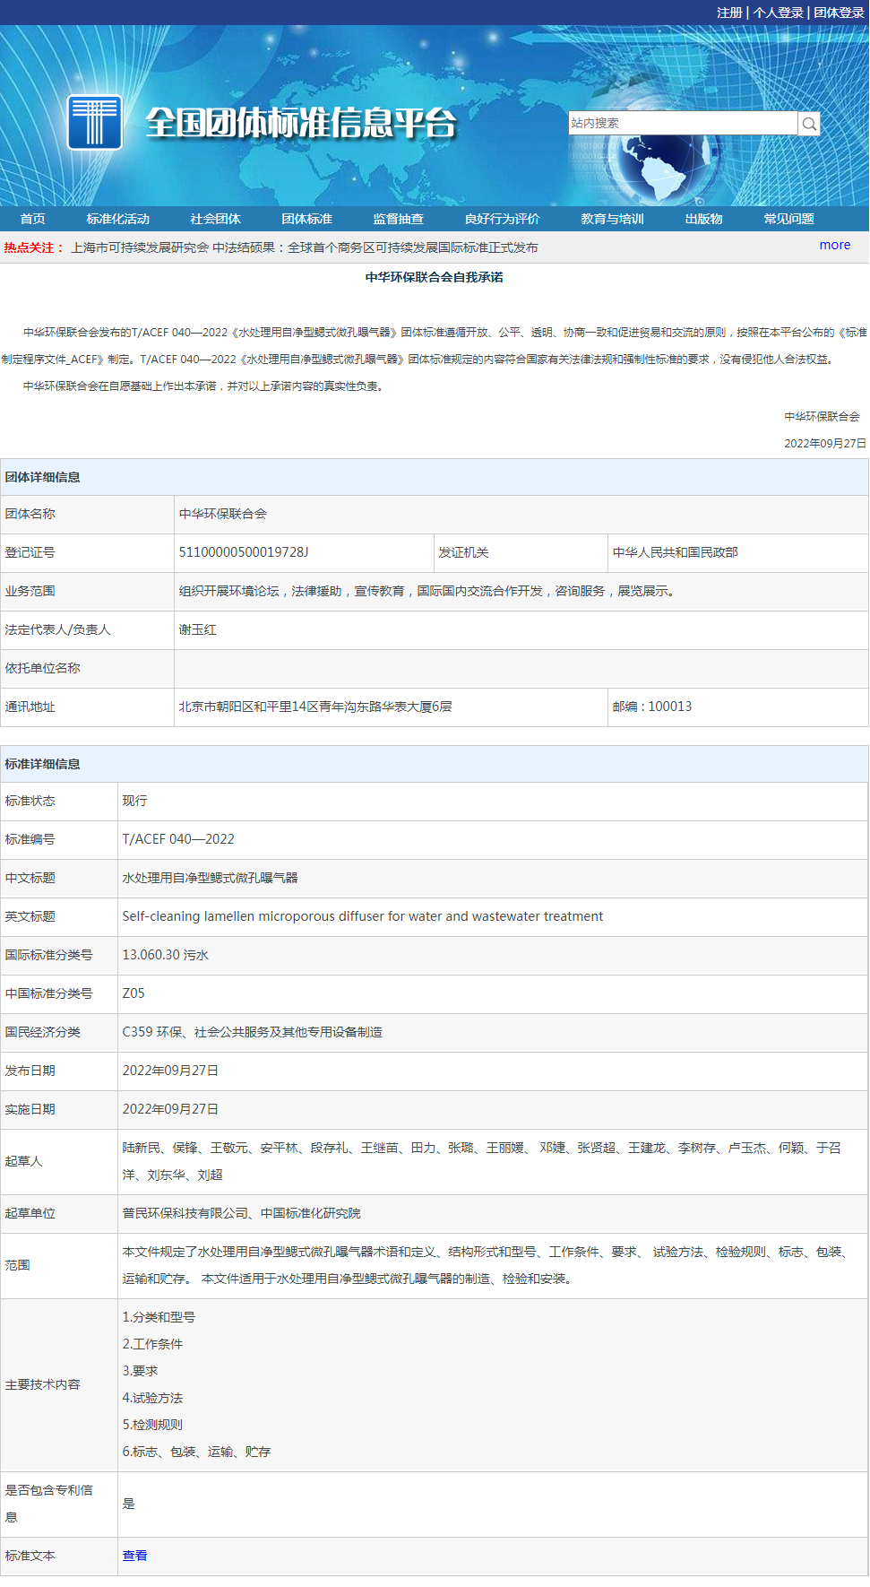870x1587 pixels.
Task: Select the signature date 2022年09月27日 top right
Action: point(825,443)
